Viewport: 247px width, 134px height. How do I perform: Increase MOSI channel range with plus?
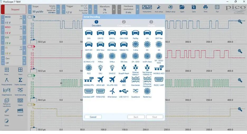pos(24,20)
